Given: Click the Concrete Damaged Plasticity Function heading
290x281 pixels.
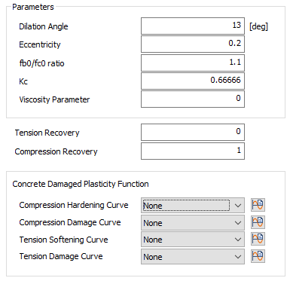Looking at the screenshot, I should coord(81,184).
